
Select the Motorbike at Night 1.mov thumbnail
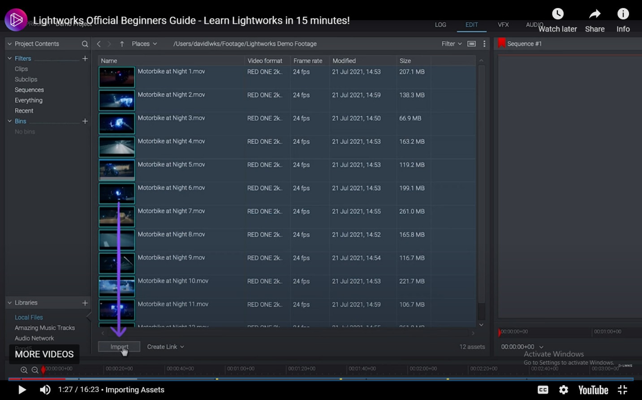(x=116, y=77)
